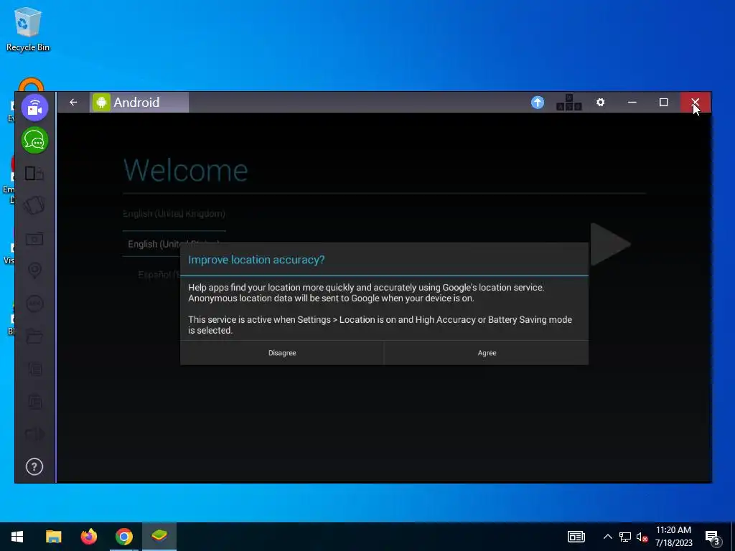Click the volume speaker icon in sidebar

point(34,434)
